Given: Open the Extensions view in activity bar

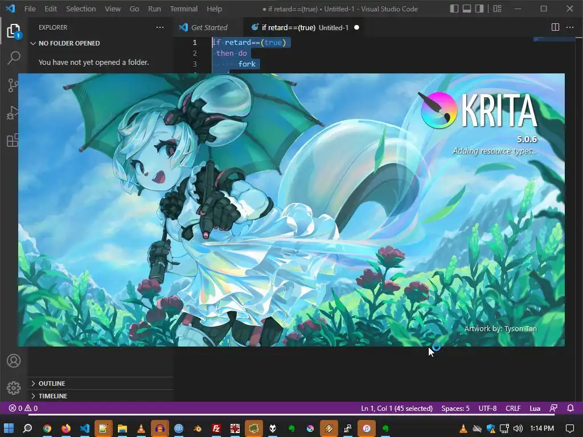Looking at the screenshot, I should click(x=13, y=140).
